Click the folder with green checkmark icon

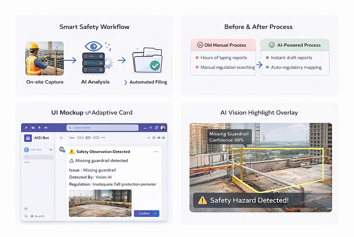click(147, 60)
